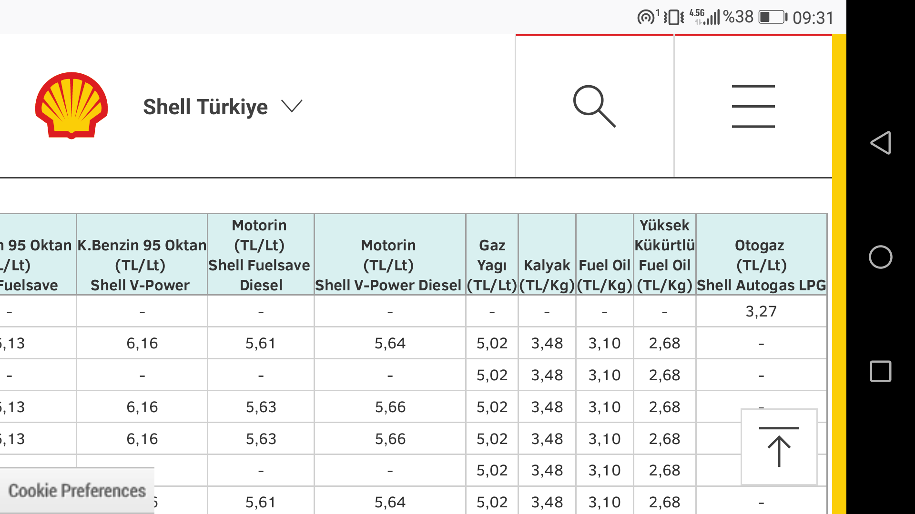Select the Otogaz Shell Autogas LPG header
Image resolution: width=915 pixels, height=514 pixels.
point(761,255)
